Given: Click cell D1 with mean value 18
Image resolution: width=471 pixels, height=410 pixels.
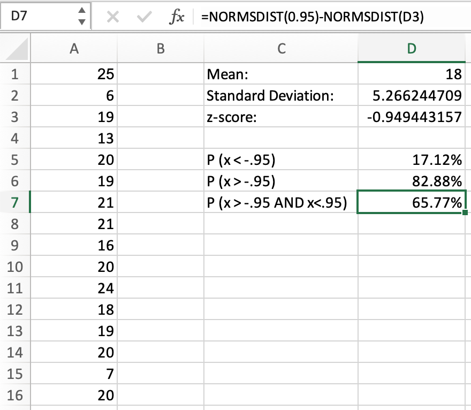Looking at the screenshot, I should 412,74.
